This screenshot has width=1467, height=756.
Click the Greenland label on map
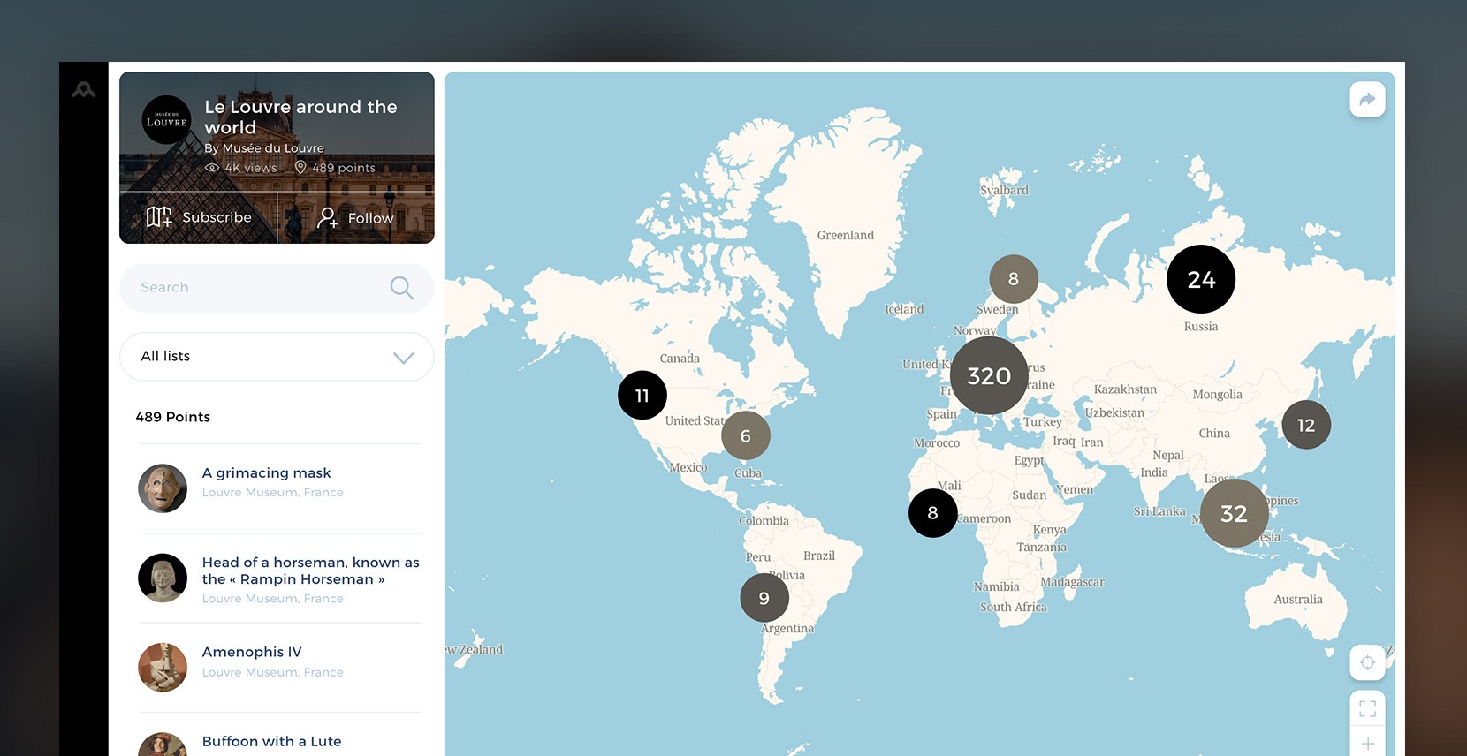(846, 235)
